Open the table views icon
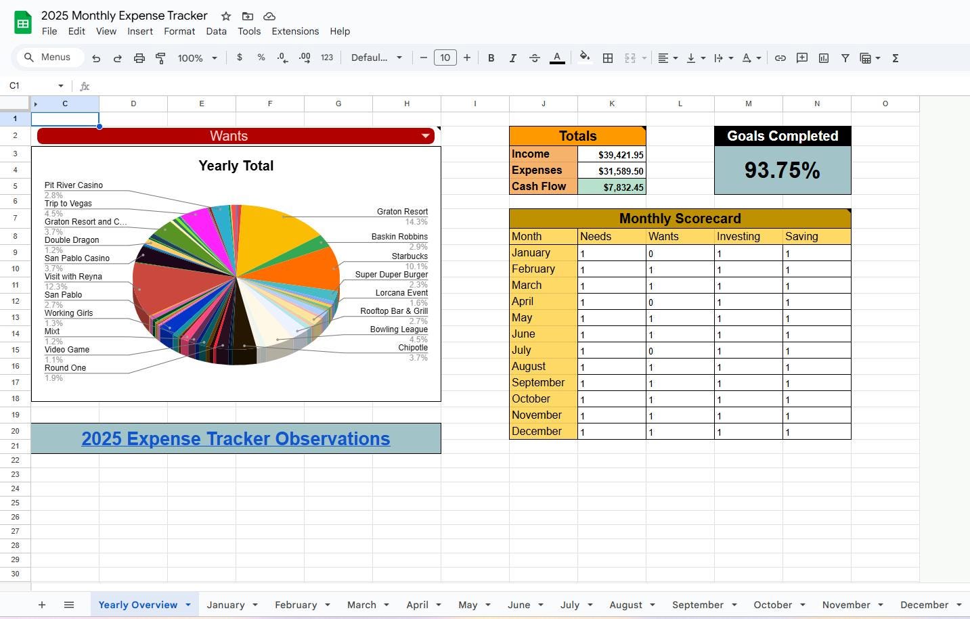Screen dimensions: 970x619 pos(870,58)
